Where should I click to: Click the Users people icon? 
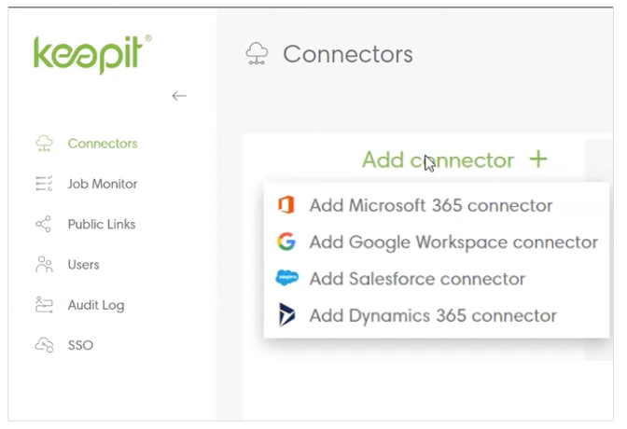click(x=44, y=265)
